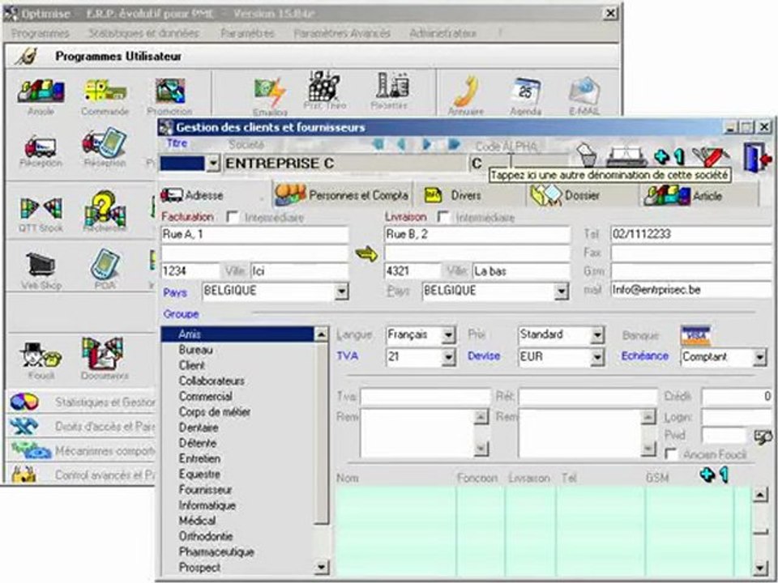Click the icon next to the Pwd field
The image size is (778, 583).
pos(763,436)
